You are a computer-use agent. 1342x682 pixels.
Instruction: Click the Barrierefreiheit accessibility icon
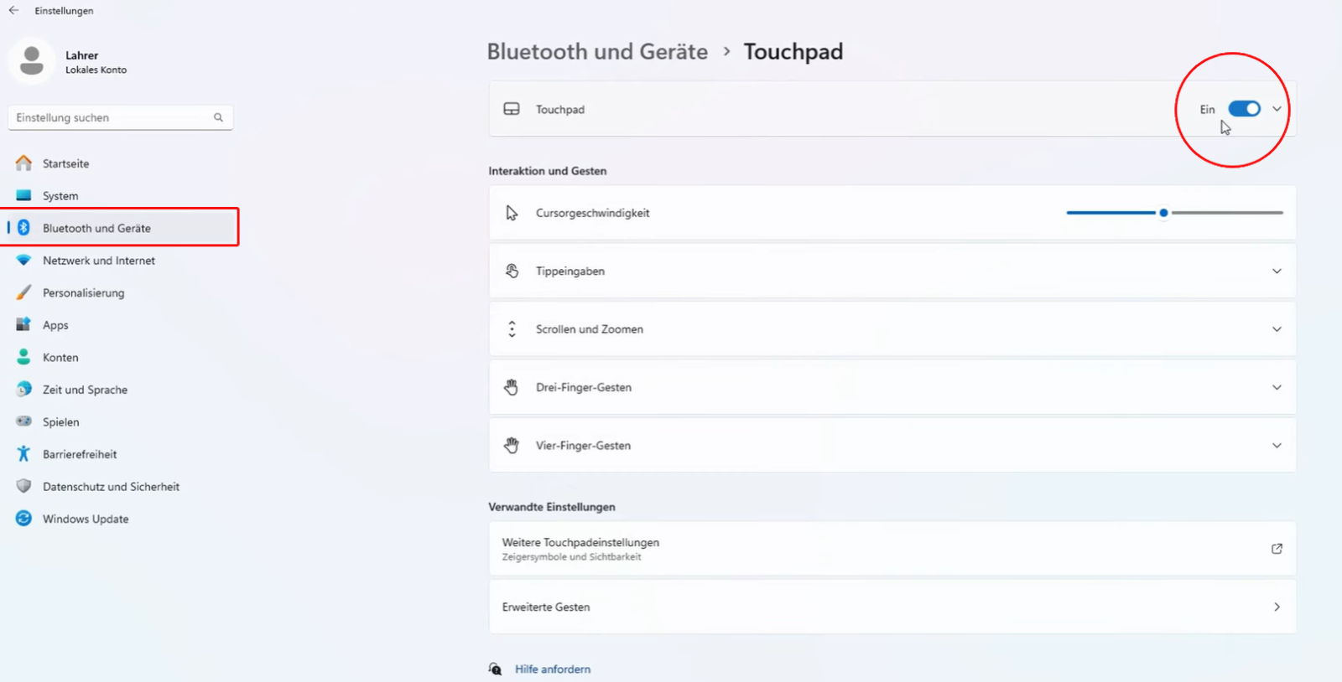pyautogui.click(x=23, y=454)
